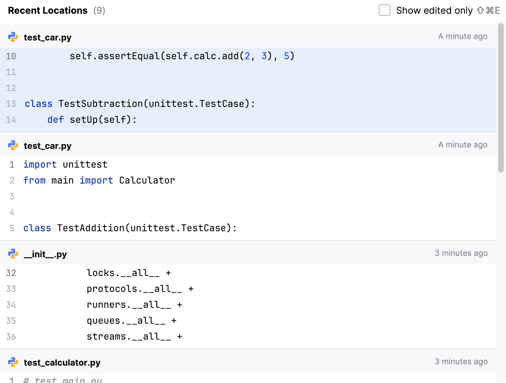Open the test_calculator.py location header
Viewport: 506px width, 383px height.
coord(62,362)
